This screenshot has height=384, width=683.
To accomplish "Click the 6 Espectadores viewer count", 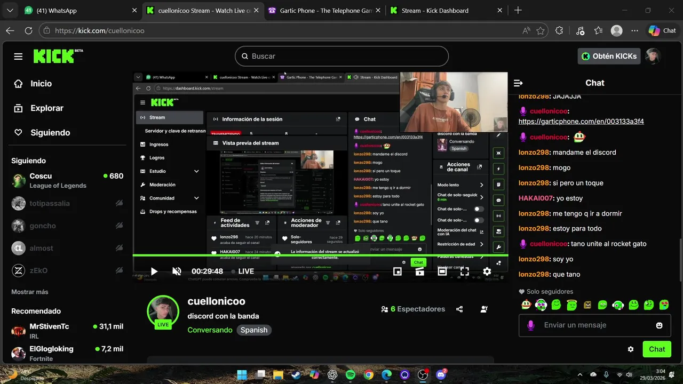I will click(x=413, y=309).
